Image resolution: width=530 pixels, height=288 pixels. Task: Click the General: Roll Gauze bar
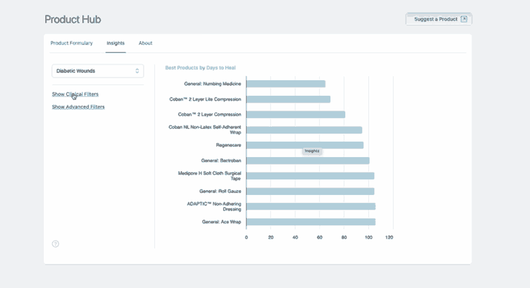tap(310, 192)
